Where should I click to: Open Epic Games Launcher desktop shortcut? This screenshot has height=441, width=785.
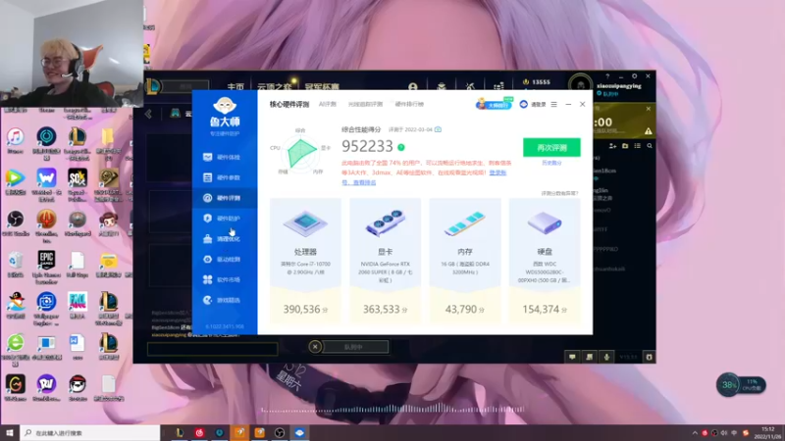pos(46,267)
